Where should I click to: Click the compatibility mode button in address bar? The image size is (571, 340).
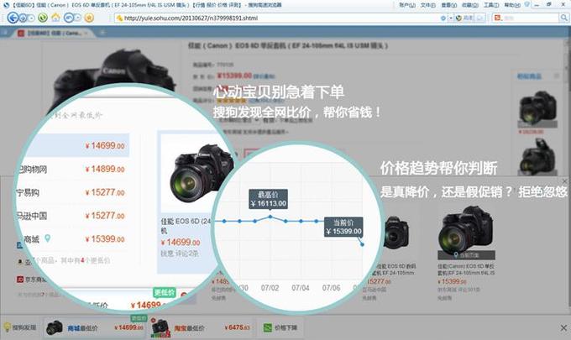pyautogui.click(x=480, y=18)
